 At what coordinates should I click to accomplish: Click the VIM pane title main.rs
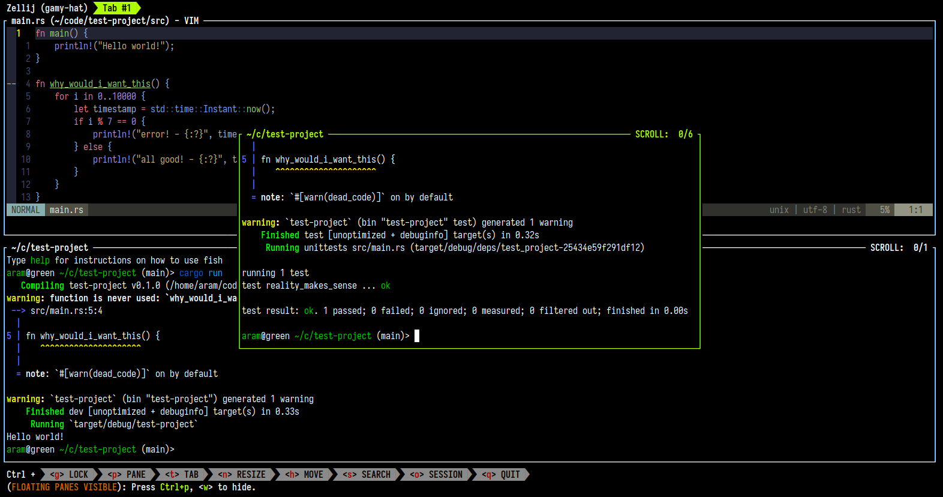coord(105,20)
